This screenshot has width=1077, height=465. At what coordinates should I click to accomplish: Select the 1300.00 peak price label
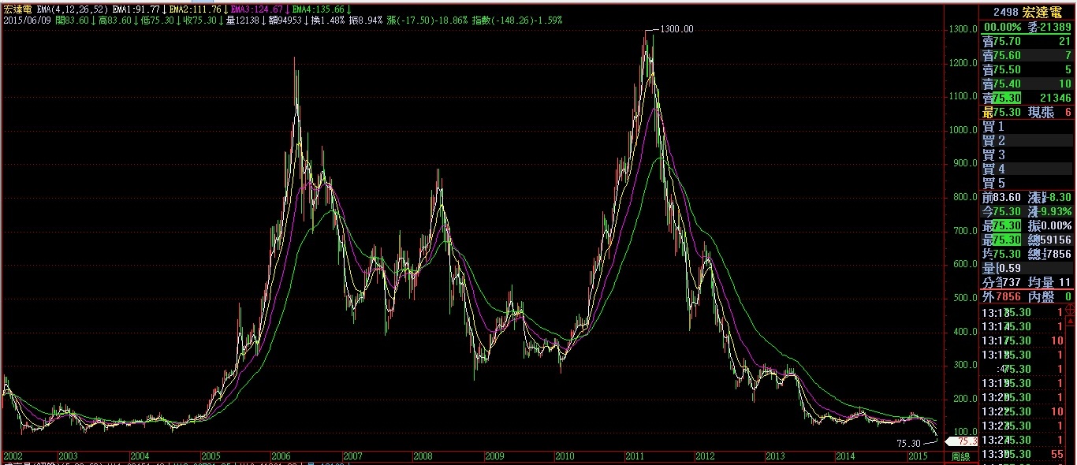tap(676, 29)
